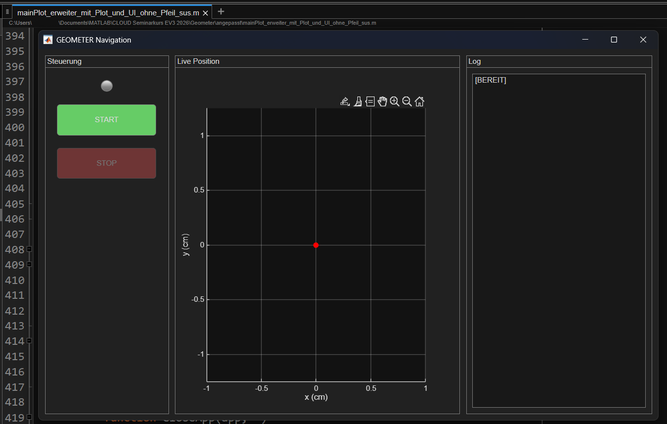Click the file path text below the tab
This screenshot has height=424, width=667.
tap(192, 23)
